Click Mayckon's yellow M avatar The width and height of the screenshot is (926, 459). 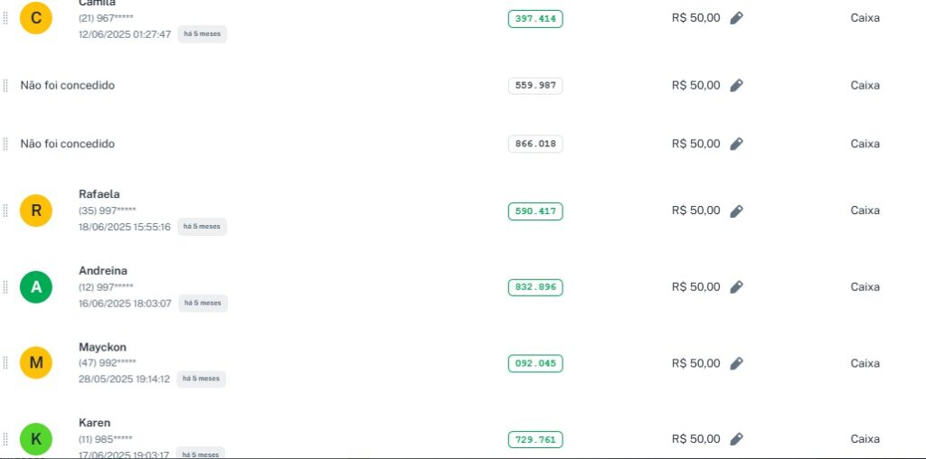coord(36,363)
